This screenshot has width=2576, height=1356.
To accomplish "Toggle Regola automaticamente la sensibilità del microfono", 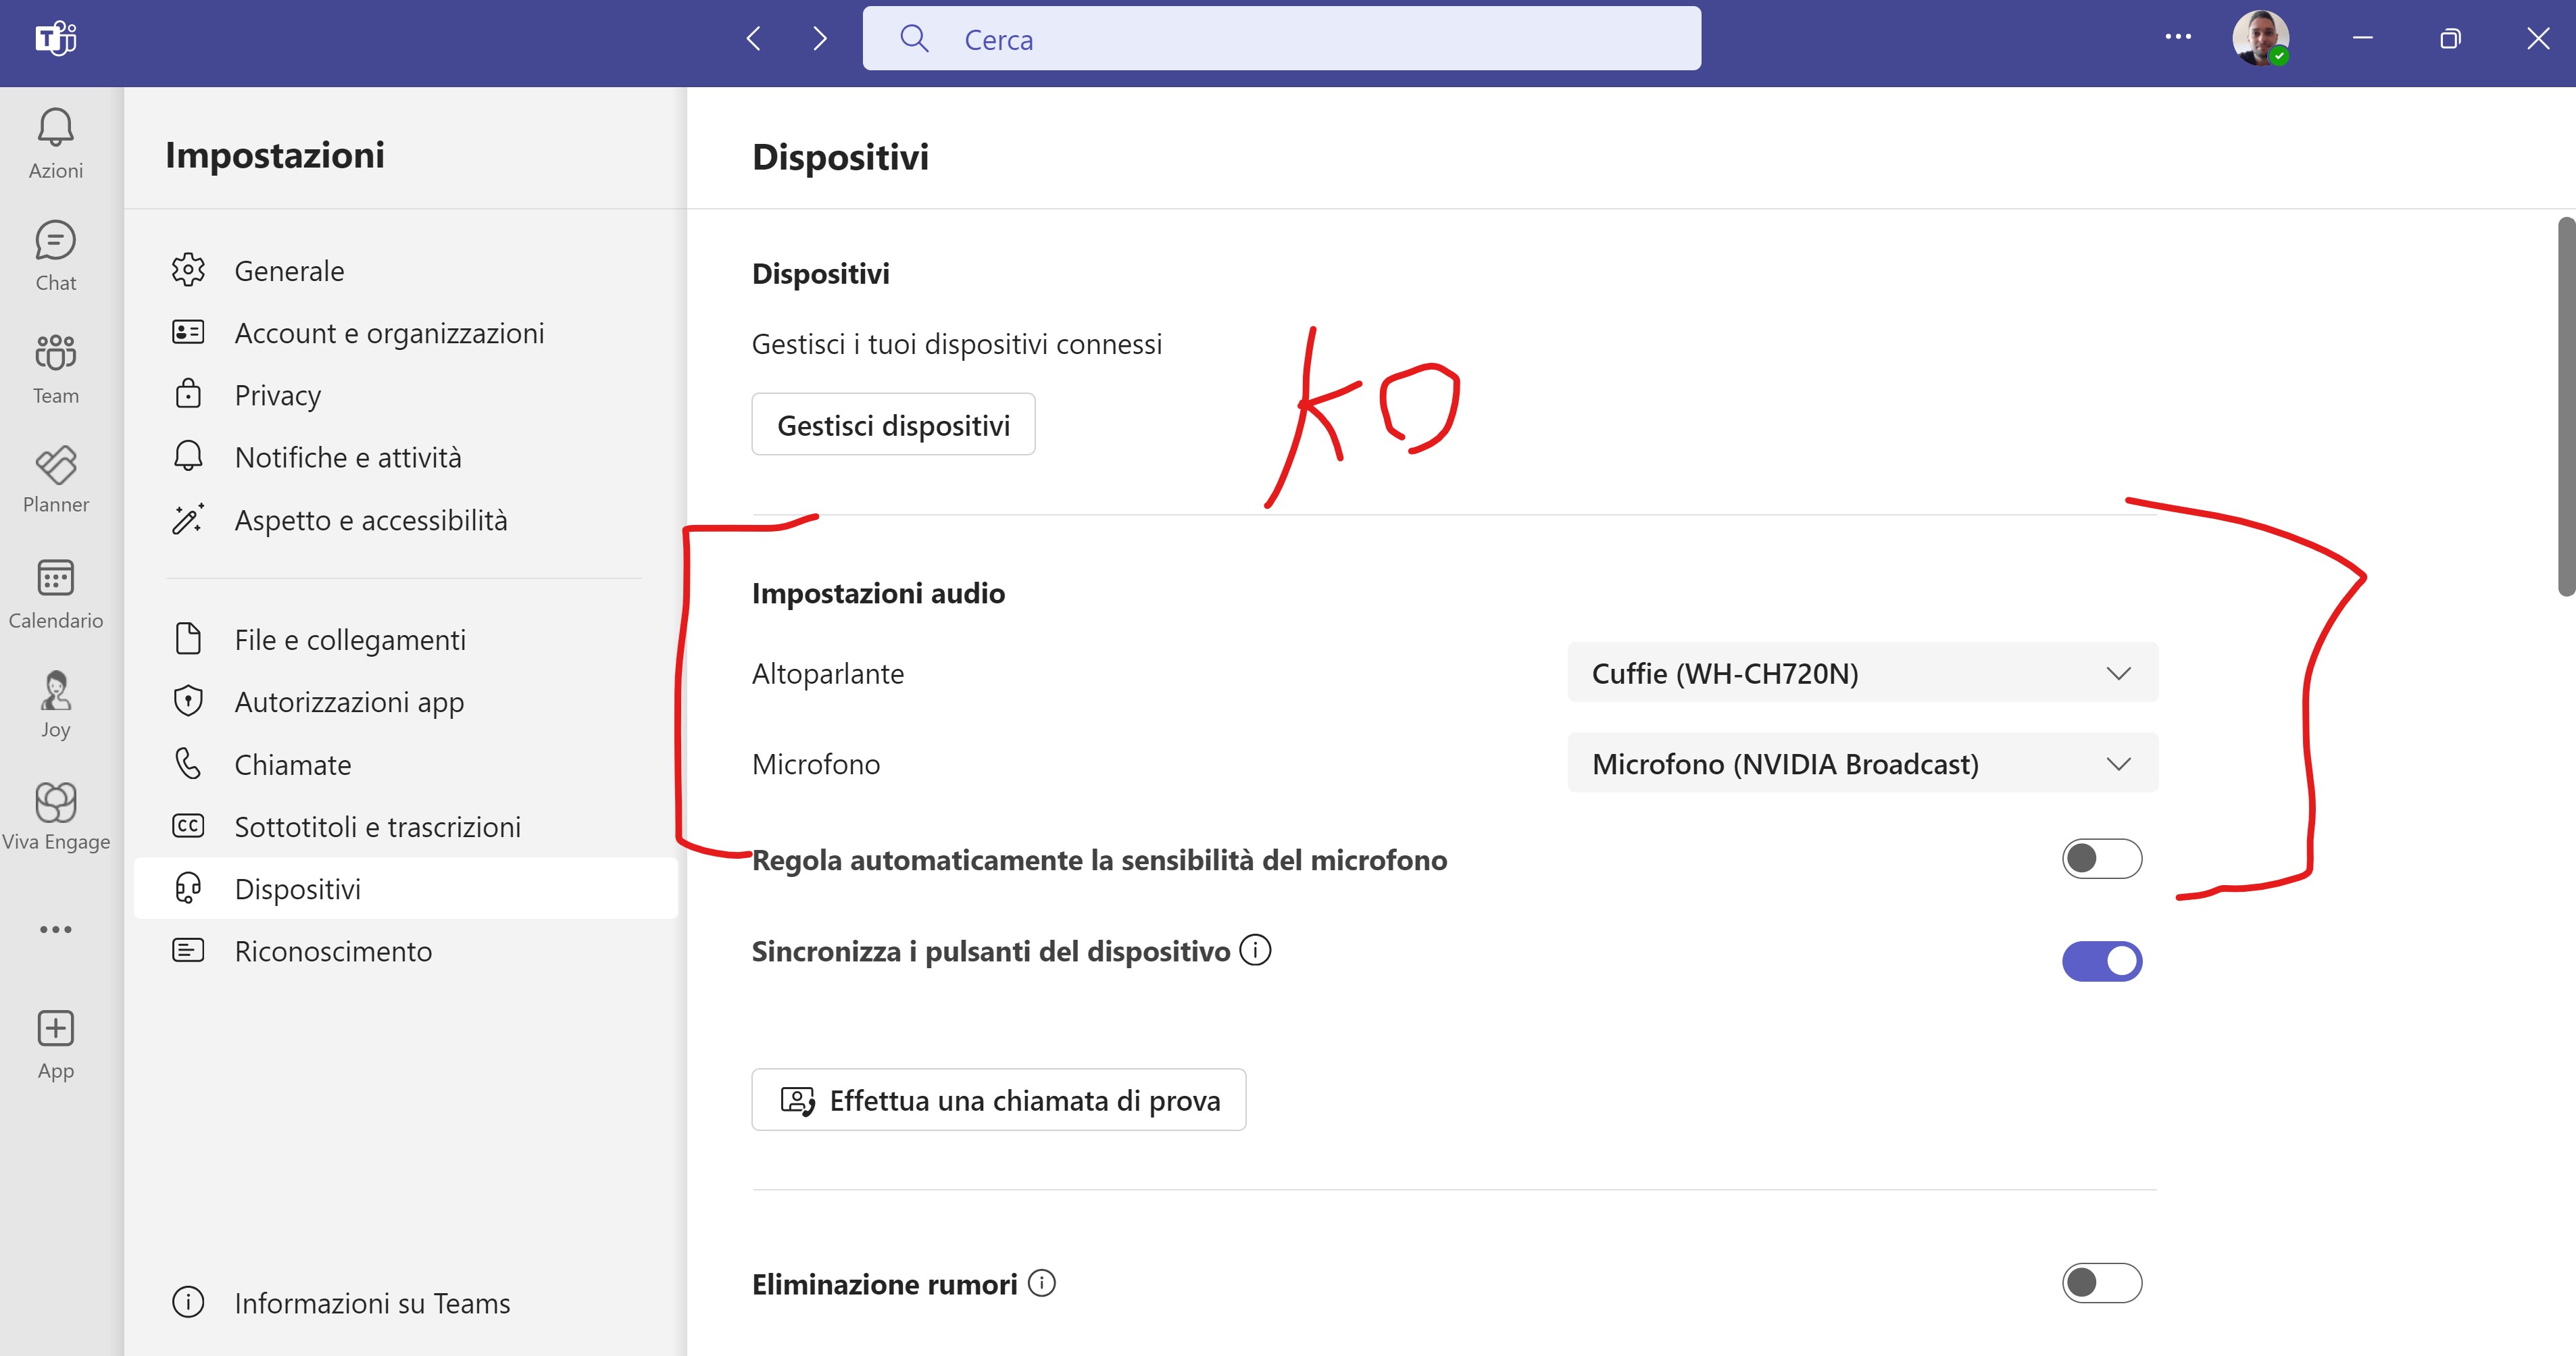I will click(x=2102, y=859).
